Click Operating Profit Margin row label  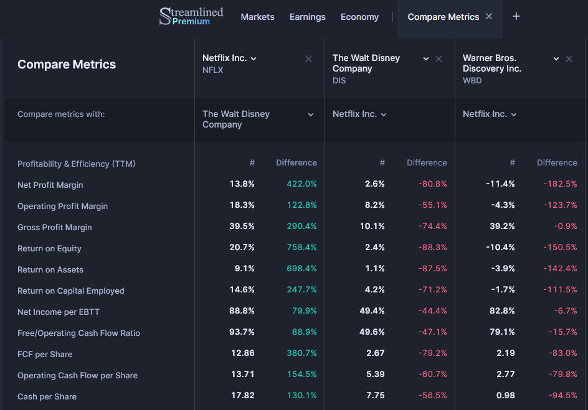pos(63,207)
